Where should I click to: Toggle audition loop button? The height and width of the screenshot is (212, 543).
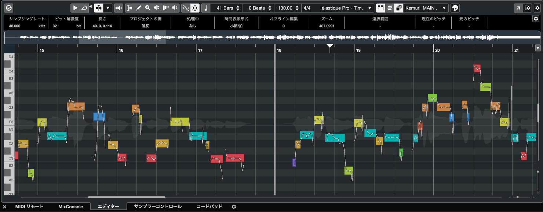[x=84, y=8]
